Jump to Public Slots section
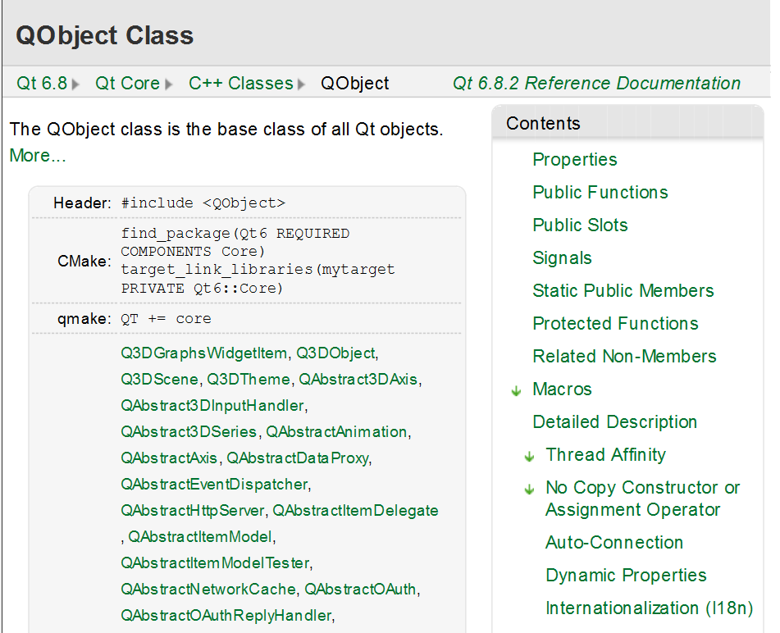Screen dimensions: 780x633 click(x=580, y=225)
